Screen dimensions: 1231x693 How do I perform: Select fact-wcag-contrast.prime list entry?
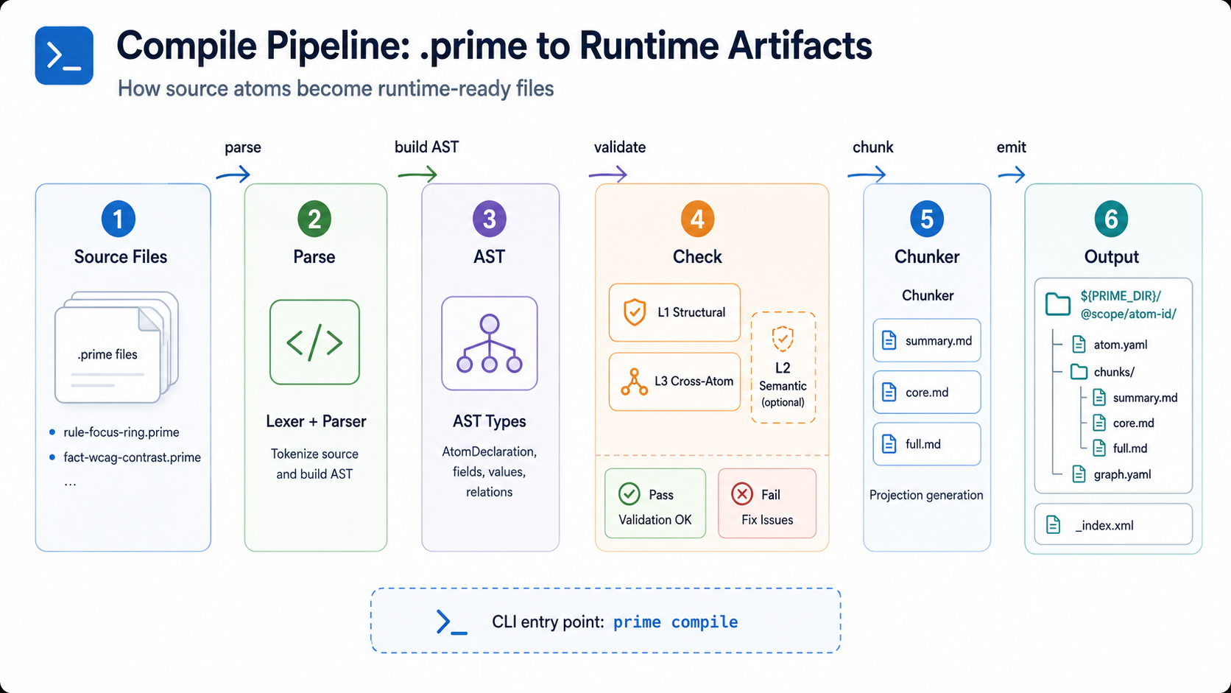[132, 457]
